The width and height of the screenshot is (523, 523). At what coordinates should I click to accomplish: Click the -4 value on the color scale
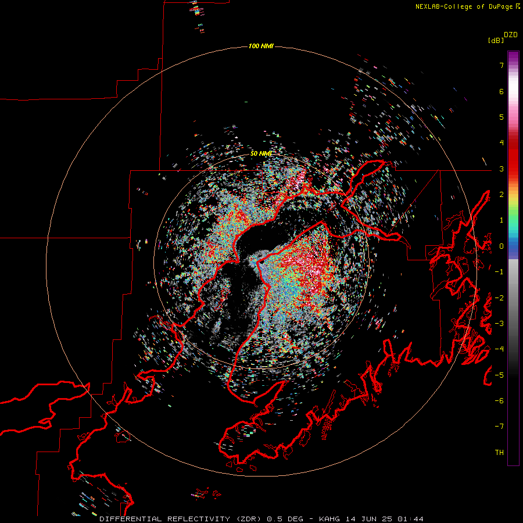tap(499, 349)
